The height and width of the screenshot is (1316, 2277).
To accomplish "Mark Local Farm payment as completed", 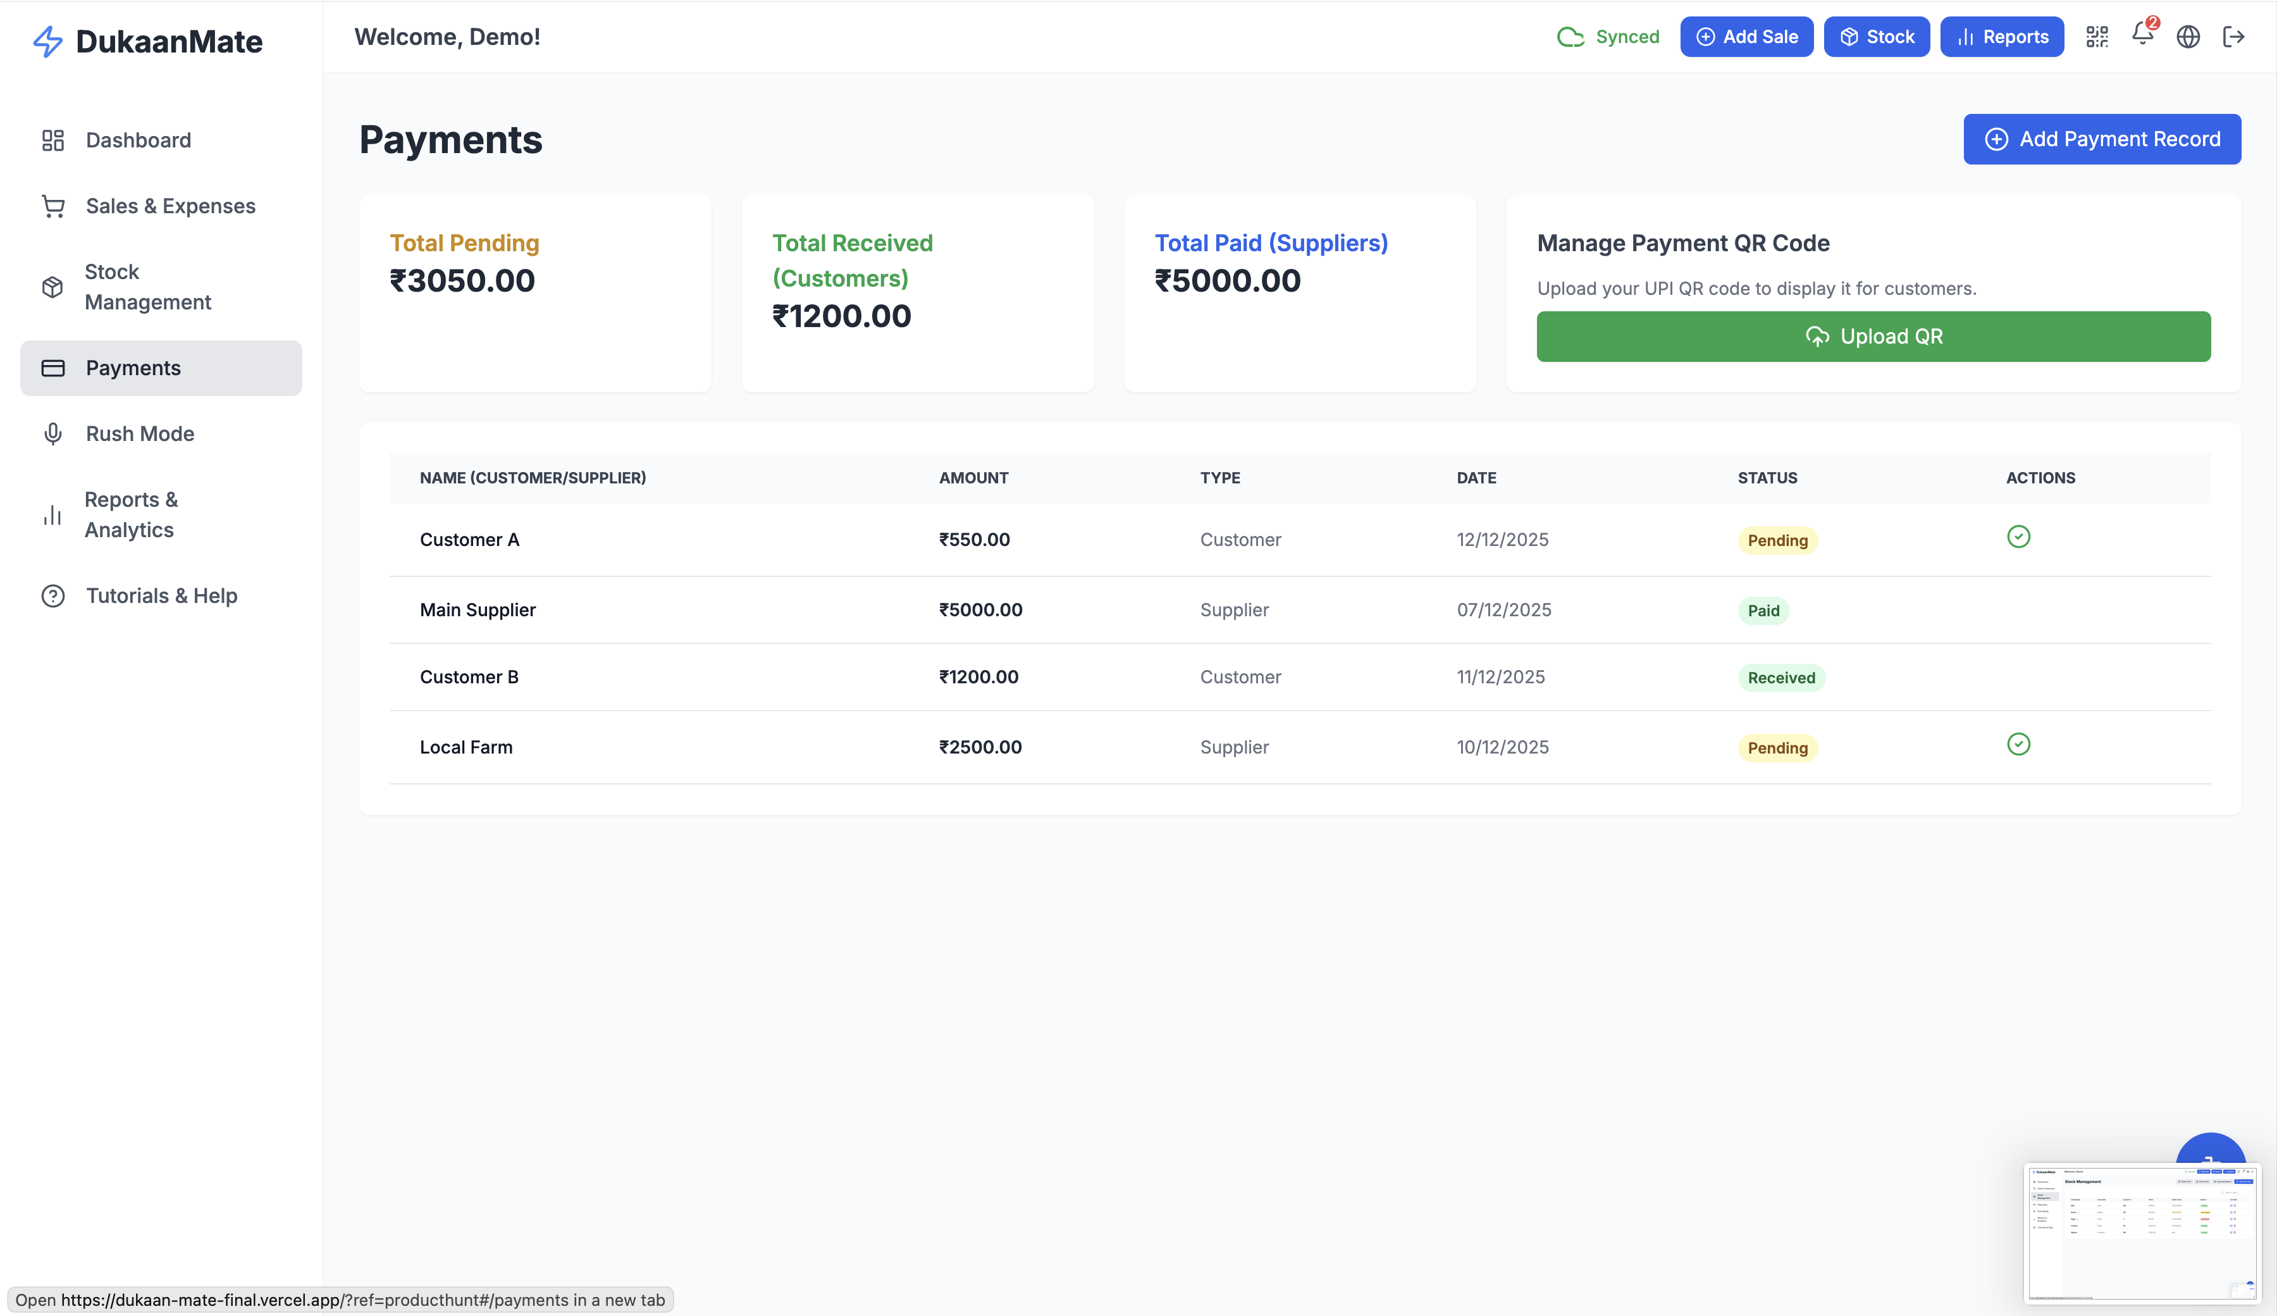I will click(2018, 744).
